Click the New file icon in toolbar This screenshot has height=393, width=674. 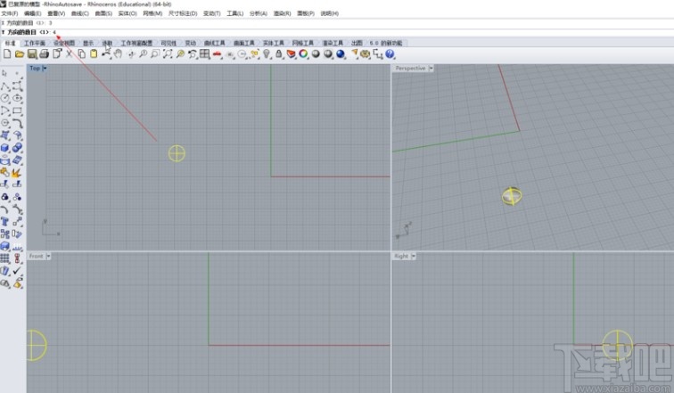pos(7,54)
